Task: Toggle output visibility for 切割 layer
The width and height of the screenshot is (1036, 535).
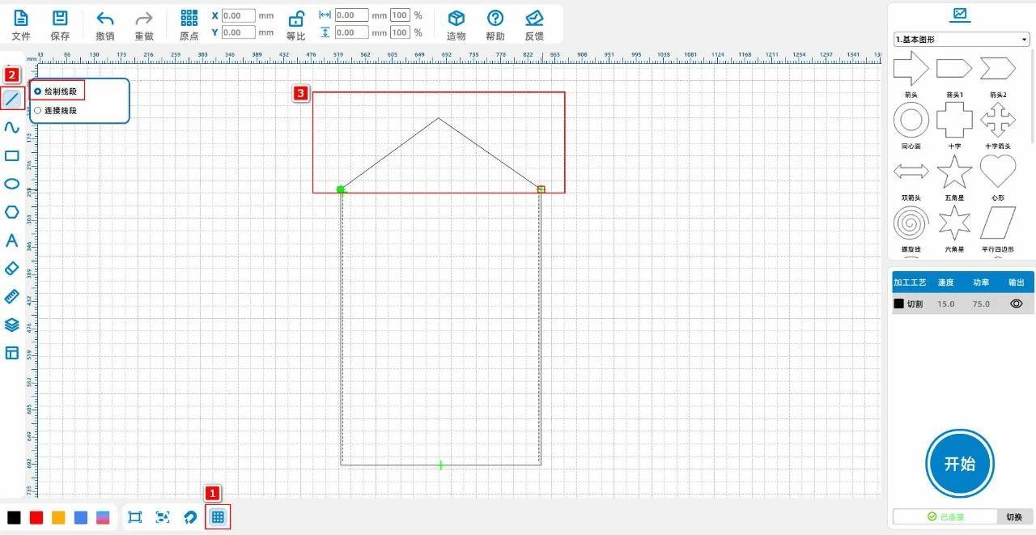Action: pyautogui.click(x=1017, y=304)
